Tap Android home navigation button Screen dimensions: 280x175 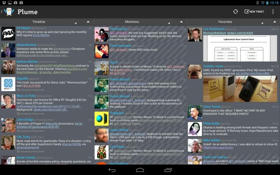[140, 170]
